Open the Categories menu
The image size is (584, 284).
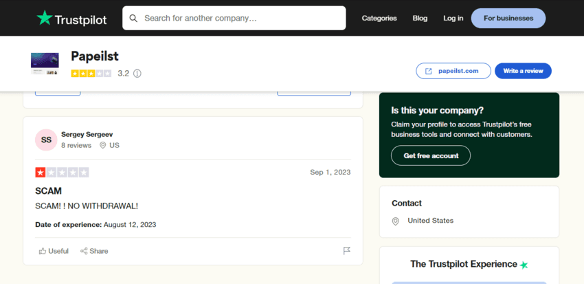(379, 18)
